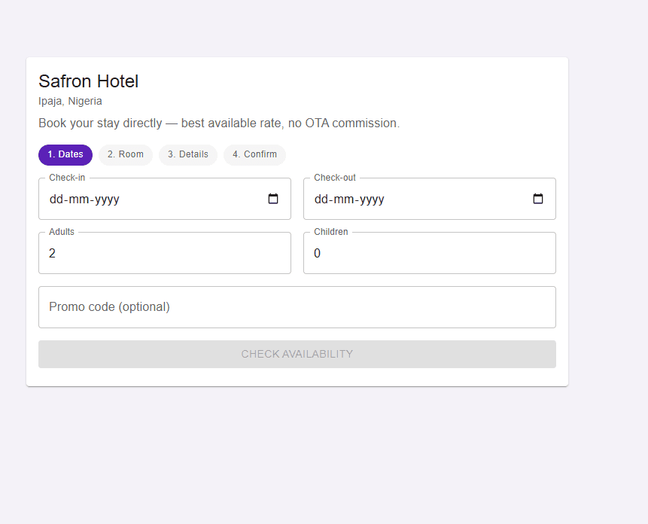Click into the Adults number field
The image size is (648, 524).
tap(165, 253)
